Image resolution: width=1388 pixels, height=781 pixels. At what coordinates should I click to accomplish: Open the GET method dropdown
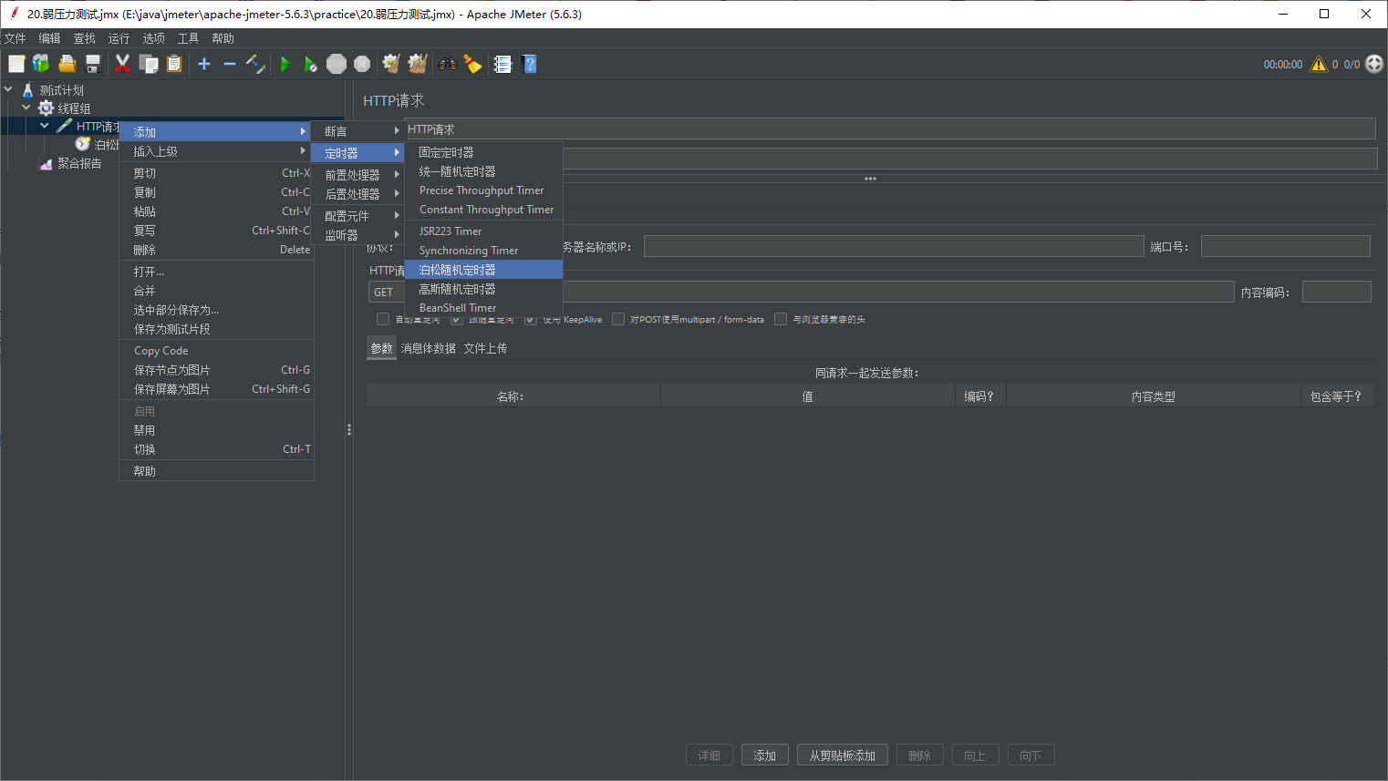(386, 292)
